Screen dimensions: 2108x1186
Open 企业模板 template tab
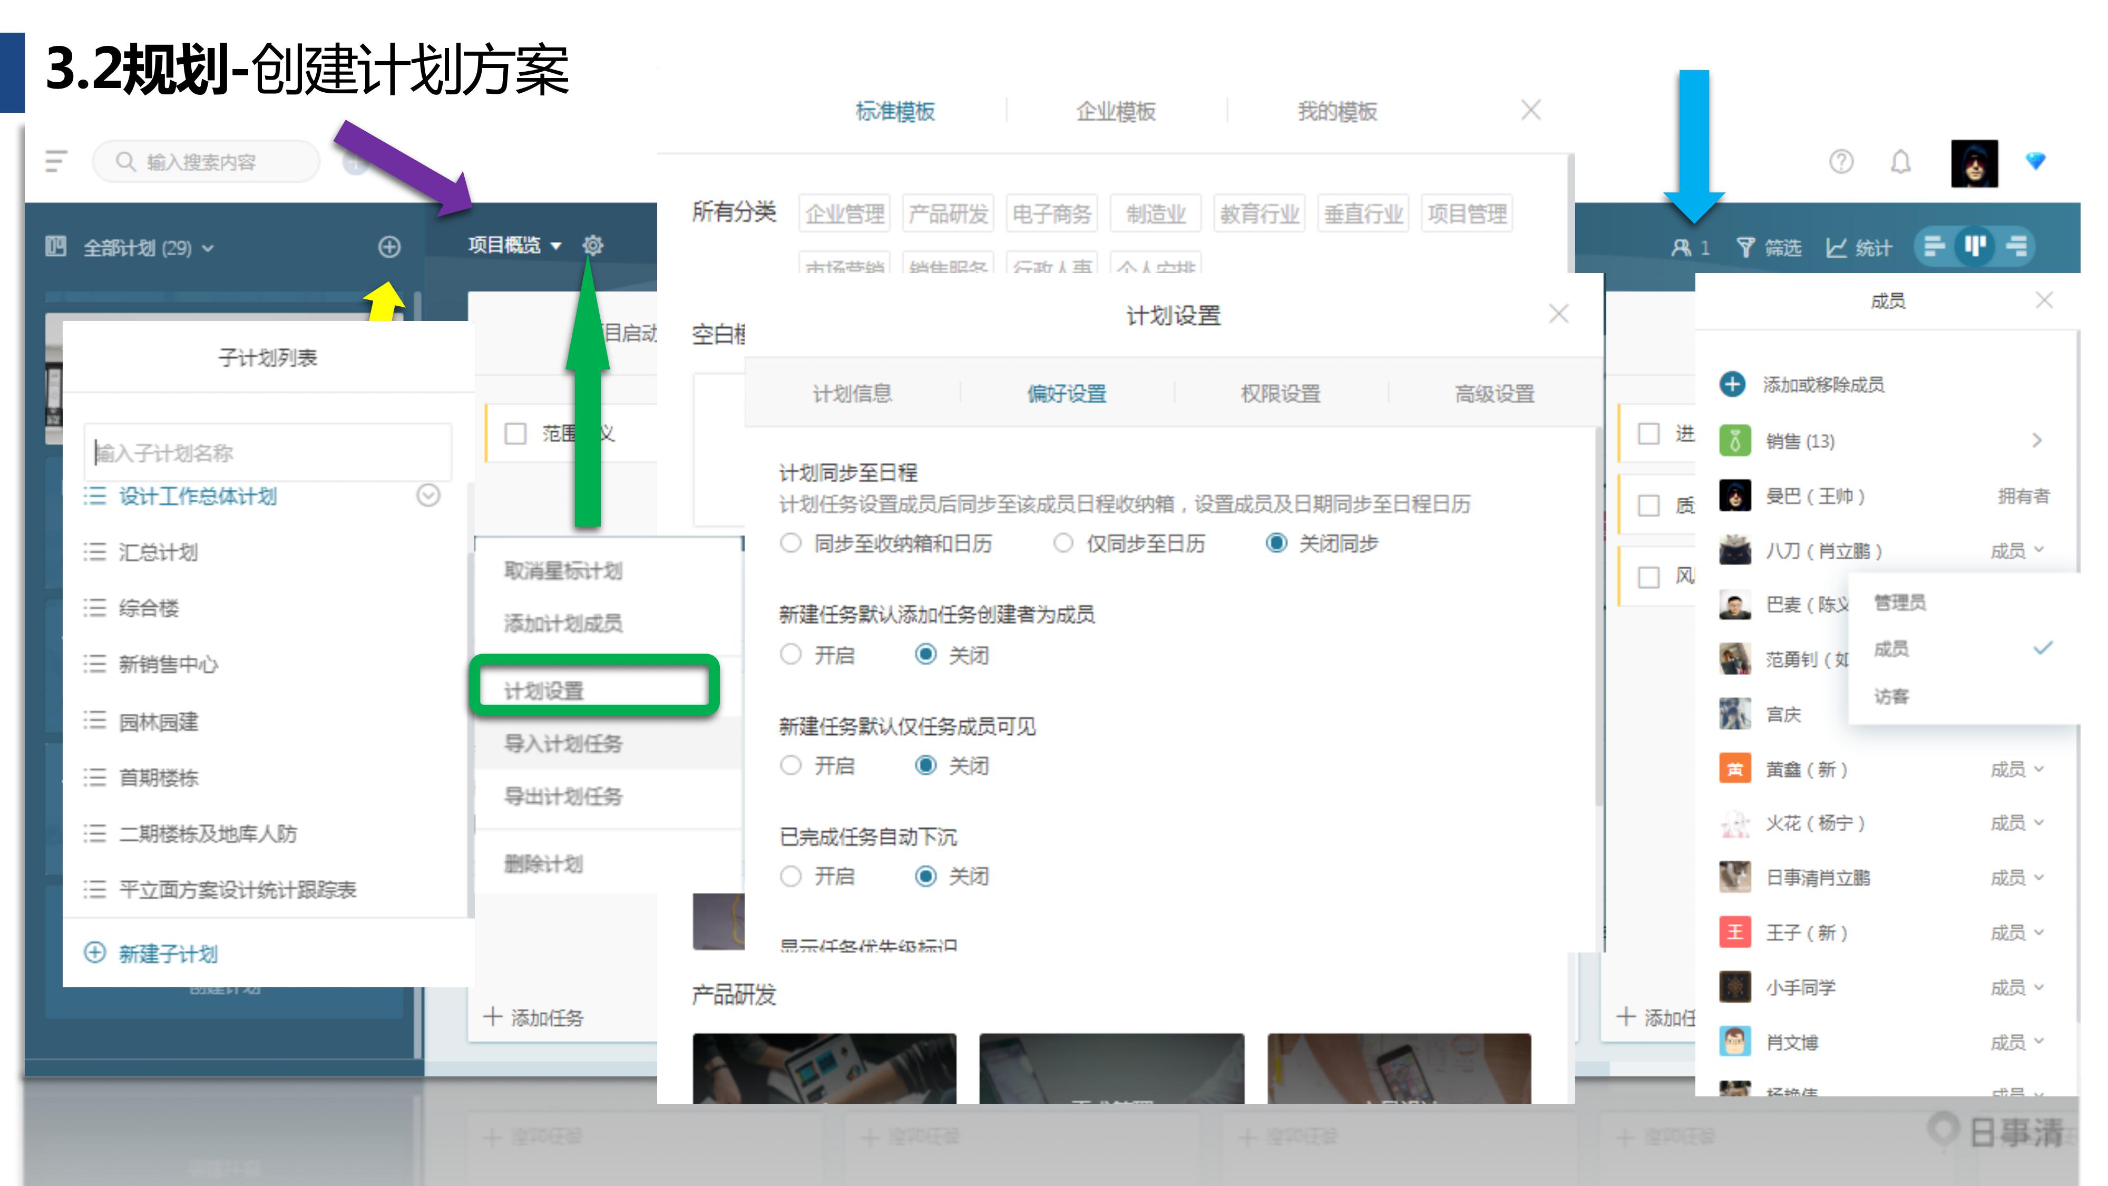click(x=1115, y=111)
